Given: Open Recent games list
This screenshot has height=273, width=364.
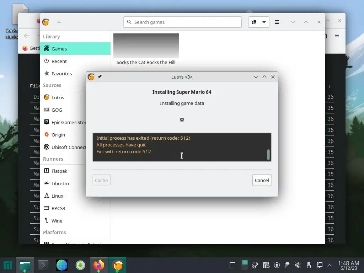Looking at the screenshot, I should tap(75, 61).
